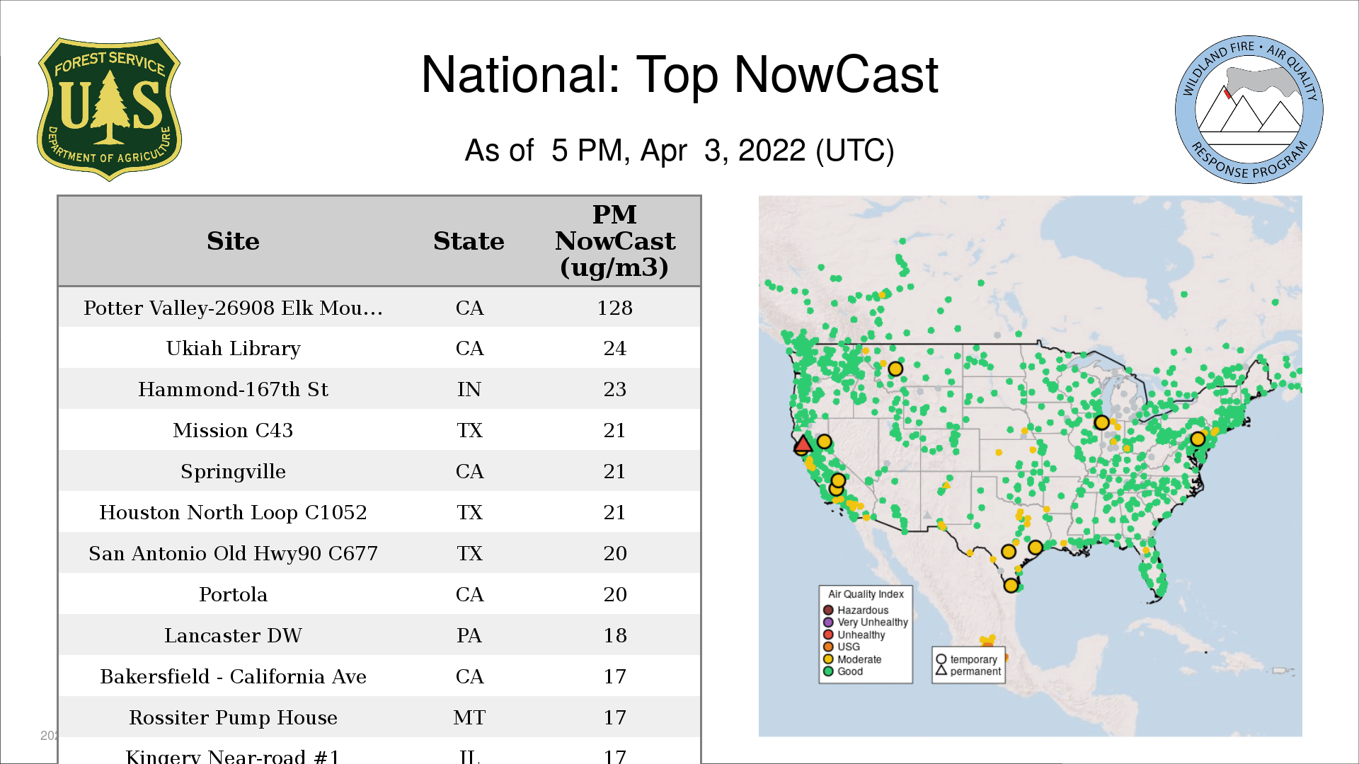Click the red triangle marker in California
Screen dimensions: 1359x764
(x=802, y=445)
